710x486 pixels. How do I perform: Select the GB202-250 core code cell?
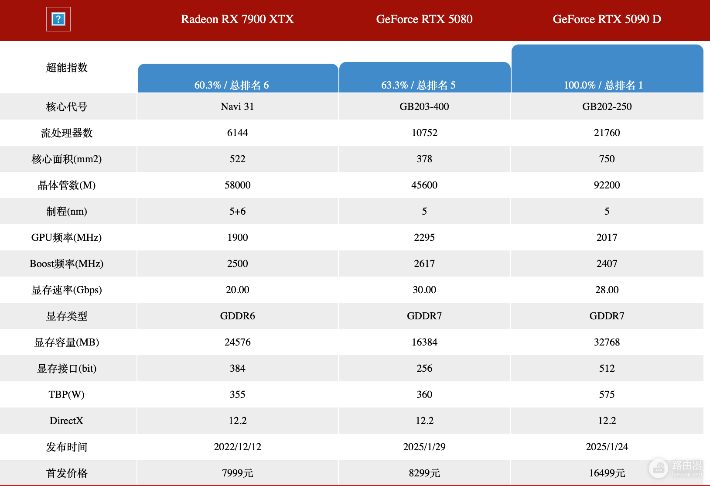click(x=607, y=106)
